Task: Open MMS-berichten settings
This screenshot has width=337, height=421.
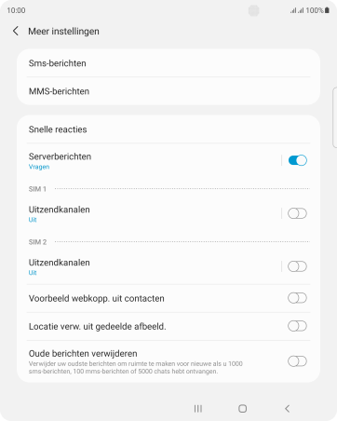Action: pyautogui.click(x=168, y=91)
